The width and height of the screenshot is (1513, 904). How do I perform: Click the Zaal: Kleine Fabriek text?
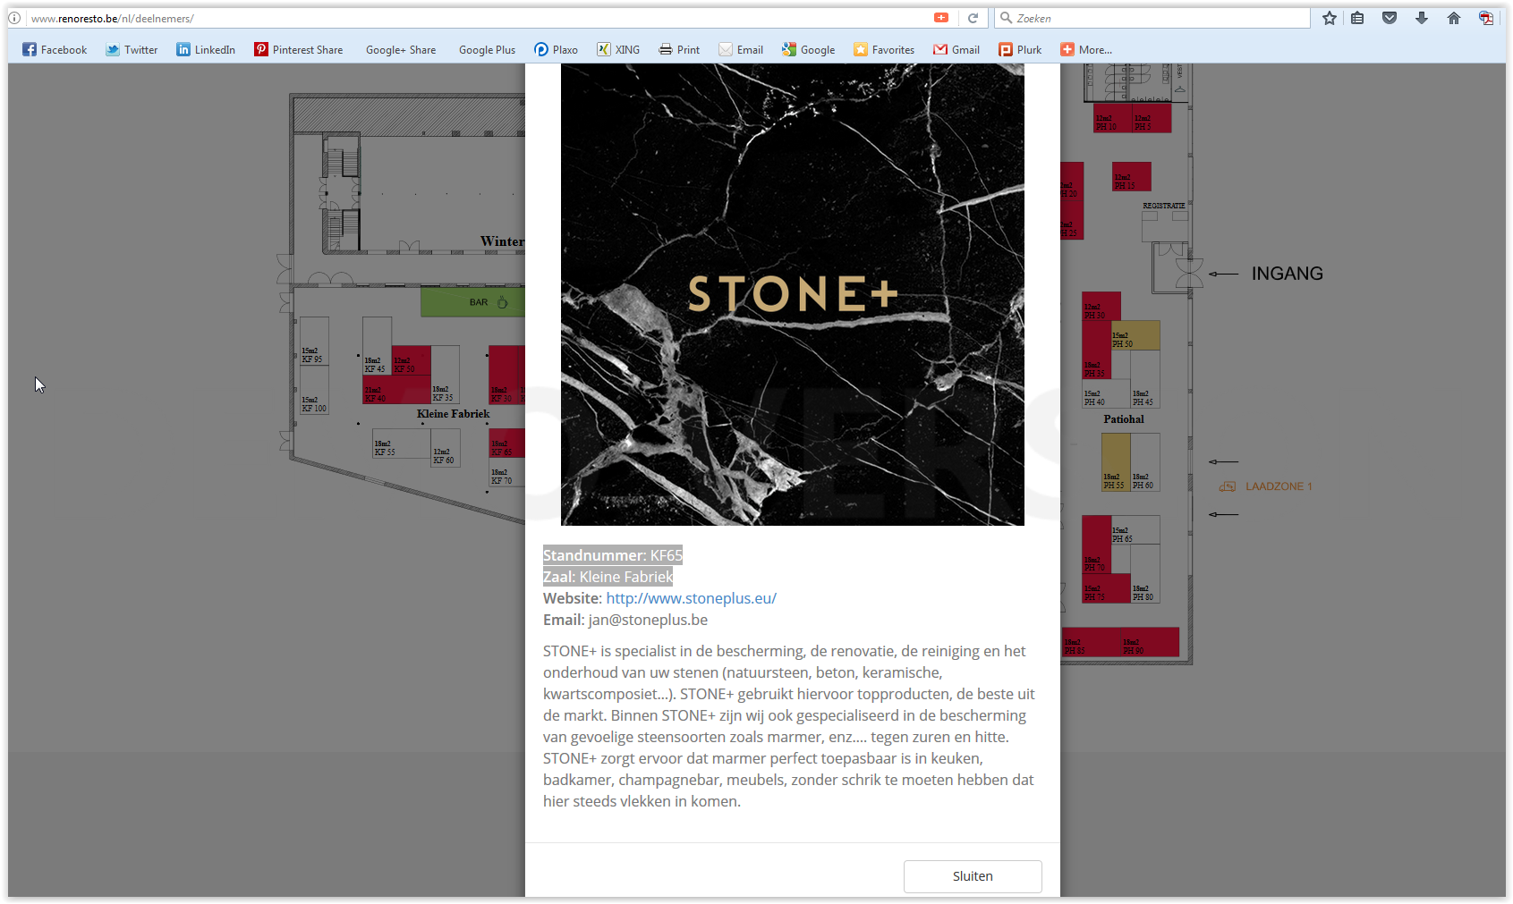(x=608, y=577)
